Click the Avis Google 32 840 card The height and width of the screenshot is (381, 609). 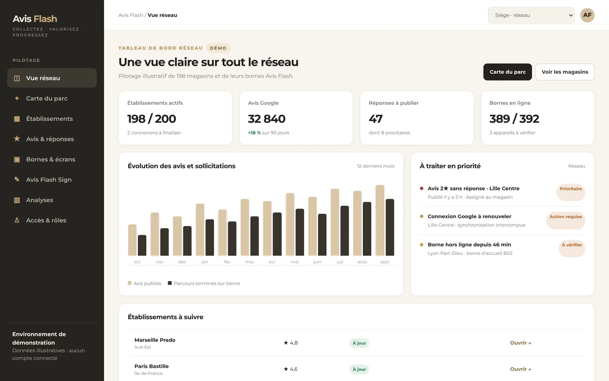click(x=296, y=118)
